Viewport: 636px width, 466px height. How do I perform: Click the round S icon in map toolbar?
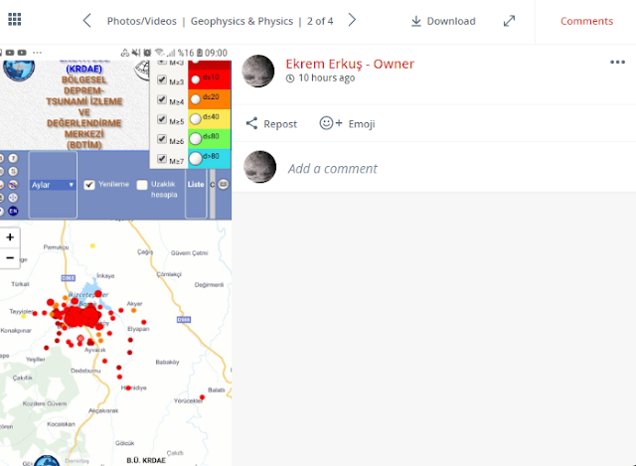tap(13, 171)
